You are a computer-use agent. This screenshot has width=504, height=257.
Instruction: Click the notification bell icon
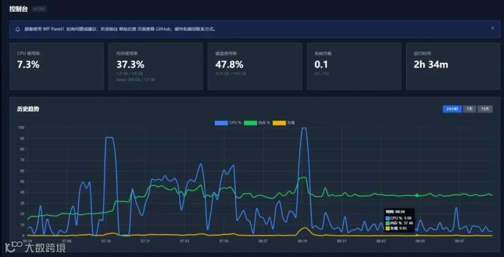pos(18,29)
